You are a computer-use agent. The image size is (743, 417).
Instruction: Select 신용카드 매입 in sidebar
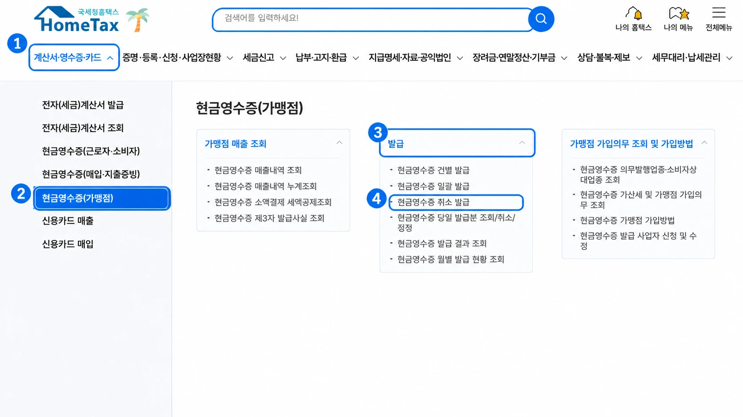point(68,244)
